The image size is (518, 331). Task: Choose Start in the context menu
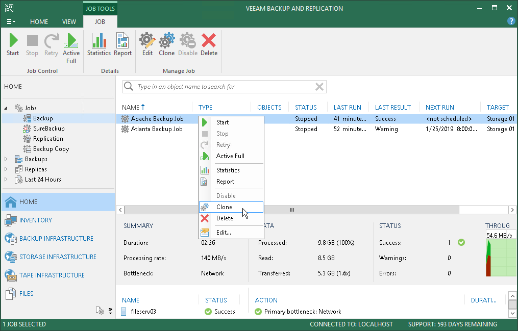[231, 122]
